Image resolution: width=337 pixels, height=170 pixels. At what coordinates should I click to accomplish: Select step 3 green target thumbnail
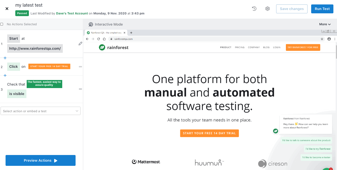tap(44, 84)
